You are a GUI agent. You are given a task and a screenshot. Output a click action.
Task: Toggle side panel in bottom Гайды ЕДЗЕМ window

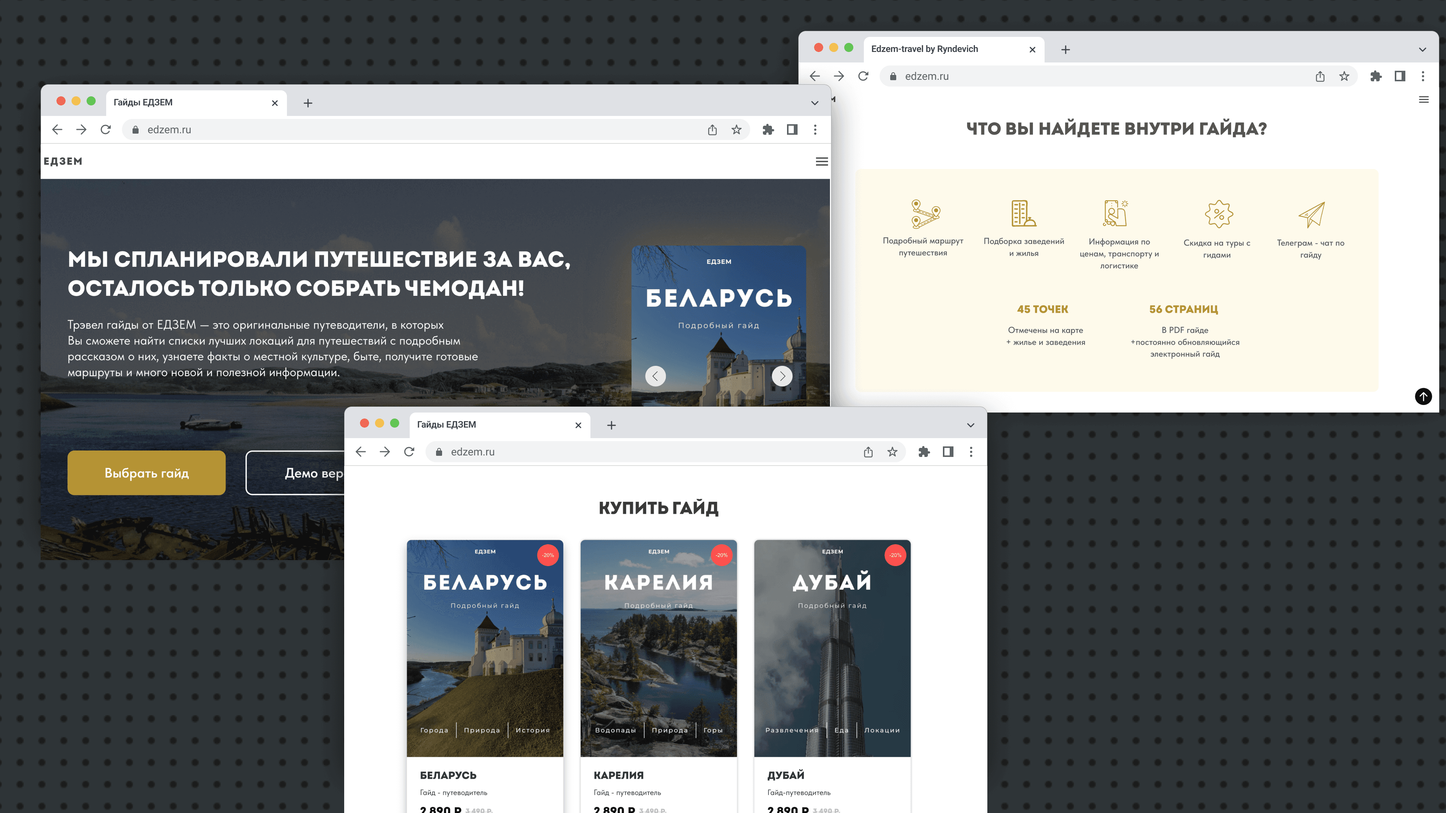pyautogui.click(x=948, y=452)
